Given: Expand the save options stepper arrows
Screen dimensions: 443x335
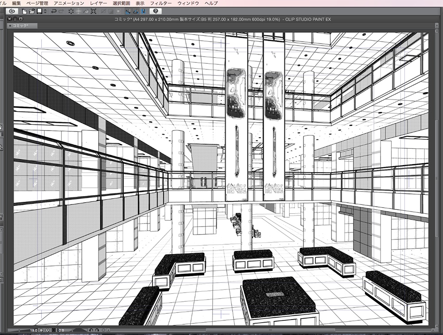Looking at the screenshot, I should click(45, 12).
